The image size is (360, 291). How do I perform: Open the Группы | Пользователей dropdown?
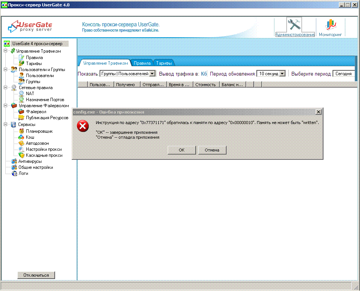[x=152, y=74]
